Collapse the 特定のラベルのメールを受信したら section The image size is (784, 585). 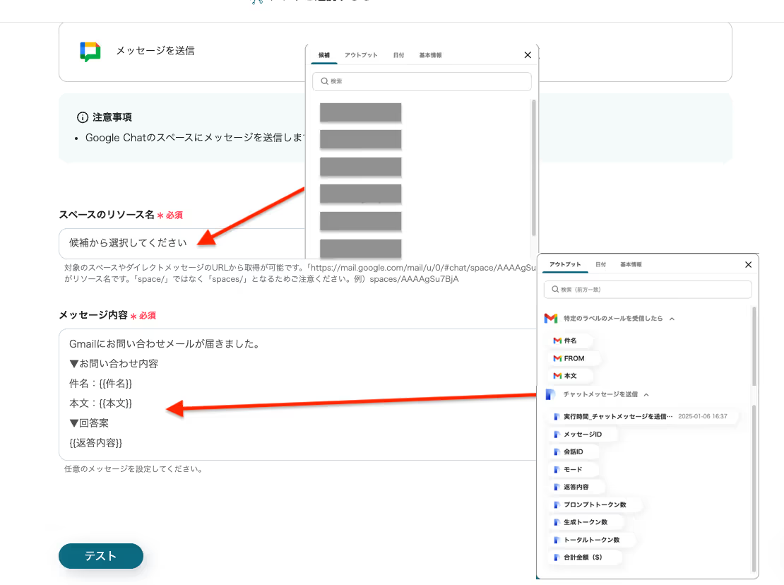[672, 319]
